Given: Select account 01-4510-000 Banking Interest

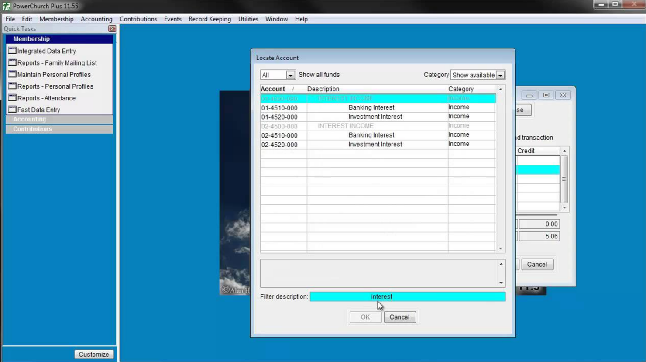Looking at the screenshot, I should pyautogui.click(x=378, y=107).
